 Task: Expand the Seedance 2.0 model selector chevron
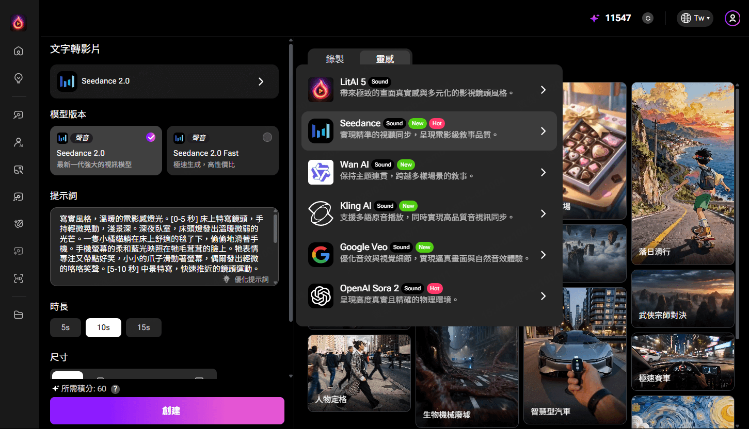coord(261,81)
